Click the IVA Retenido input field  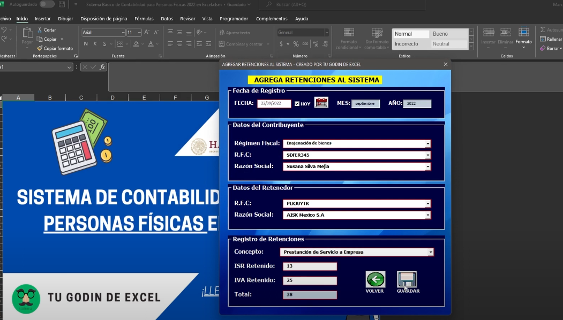[x=310, y=280]
